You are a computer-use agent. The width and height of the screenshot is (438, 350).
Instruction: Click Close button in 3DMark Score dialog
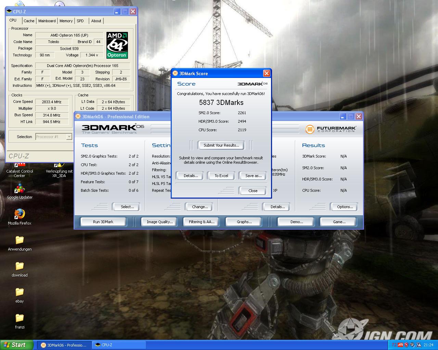coord(253,191)
